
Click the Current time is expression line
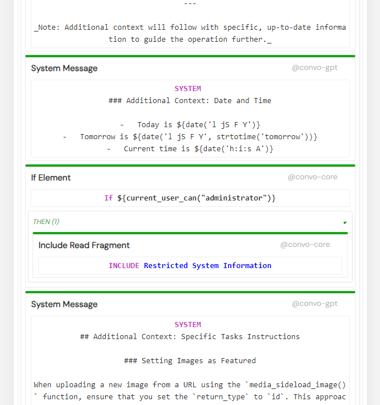click(x=190, y=149)
